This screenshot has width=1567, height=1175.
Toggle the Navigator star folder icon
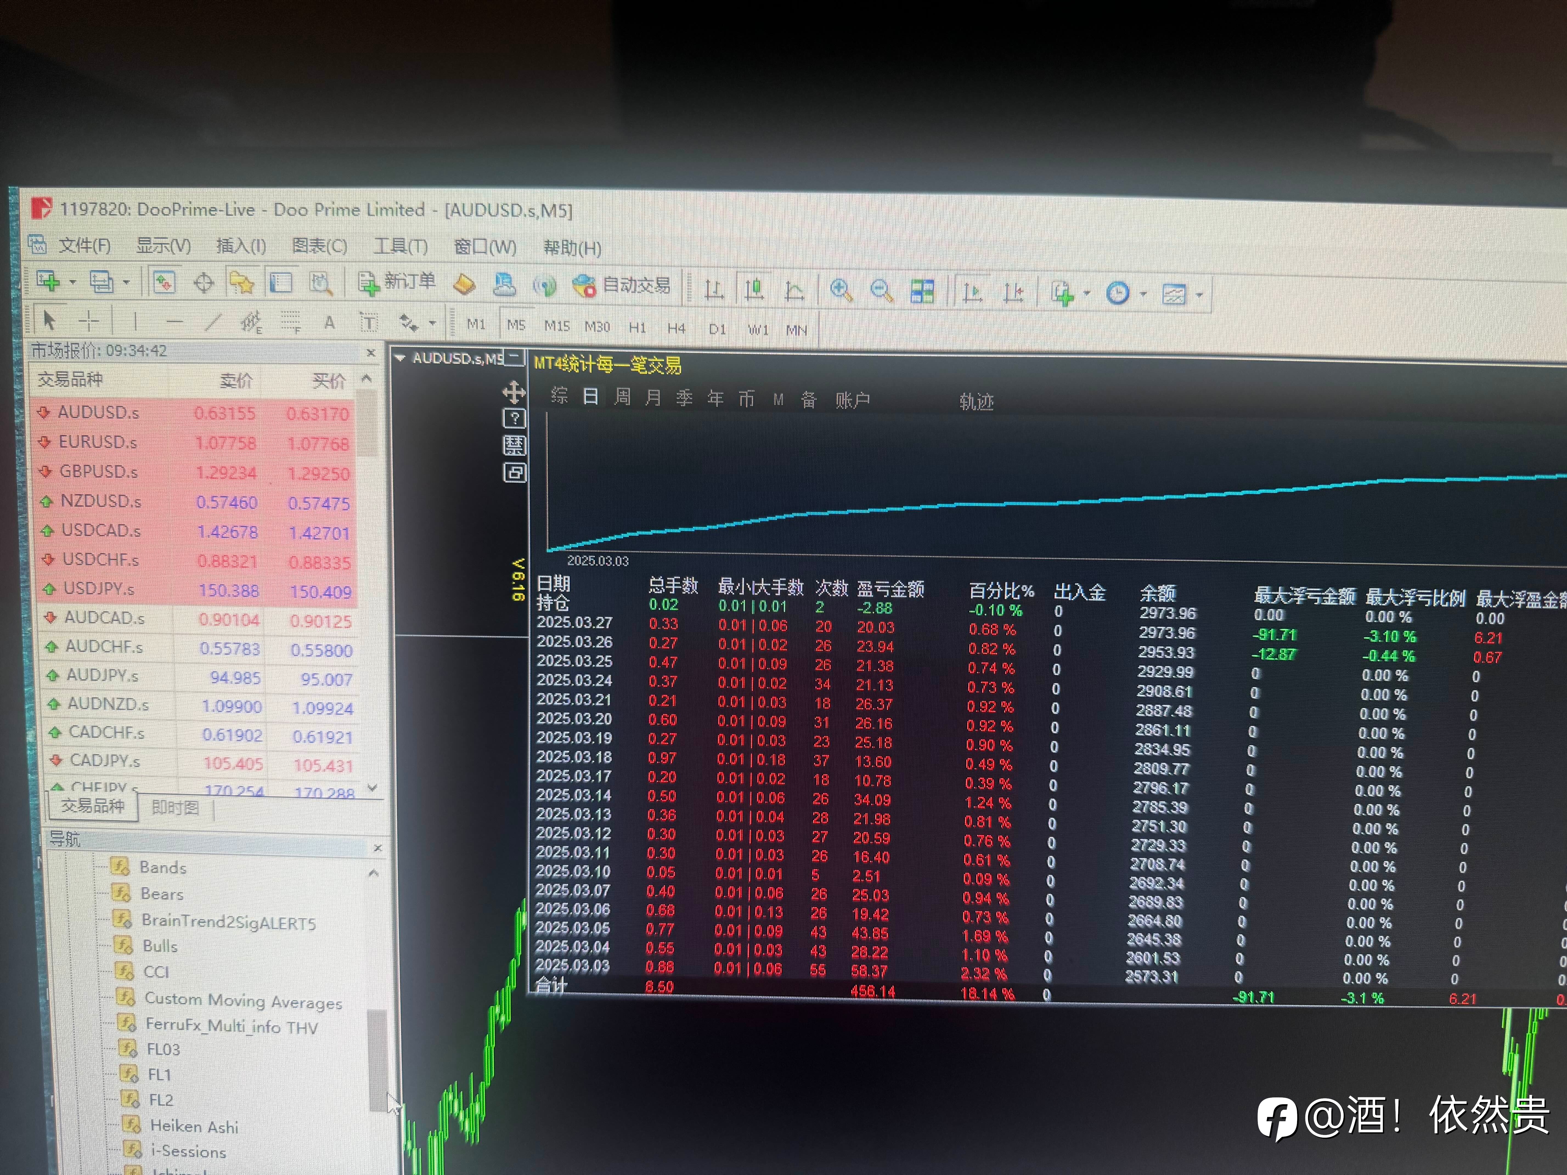[242, 283]
